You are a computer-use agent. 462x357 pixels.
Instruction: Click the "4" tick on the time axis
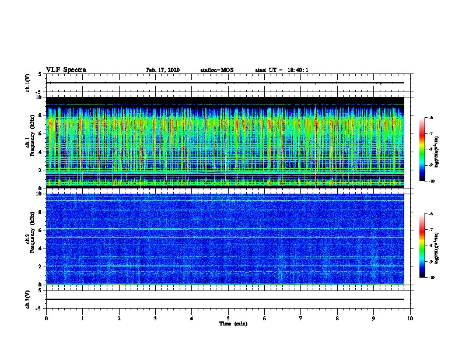192,318
